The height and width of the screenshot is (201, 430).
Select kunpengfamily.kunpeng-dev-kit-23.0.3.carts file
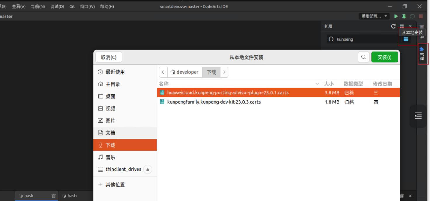(x=278, y=102)
